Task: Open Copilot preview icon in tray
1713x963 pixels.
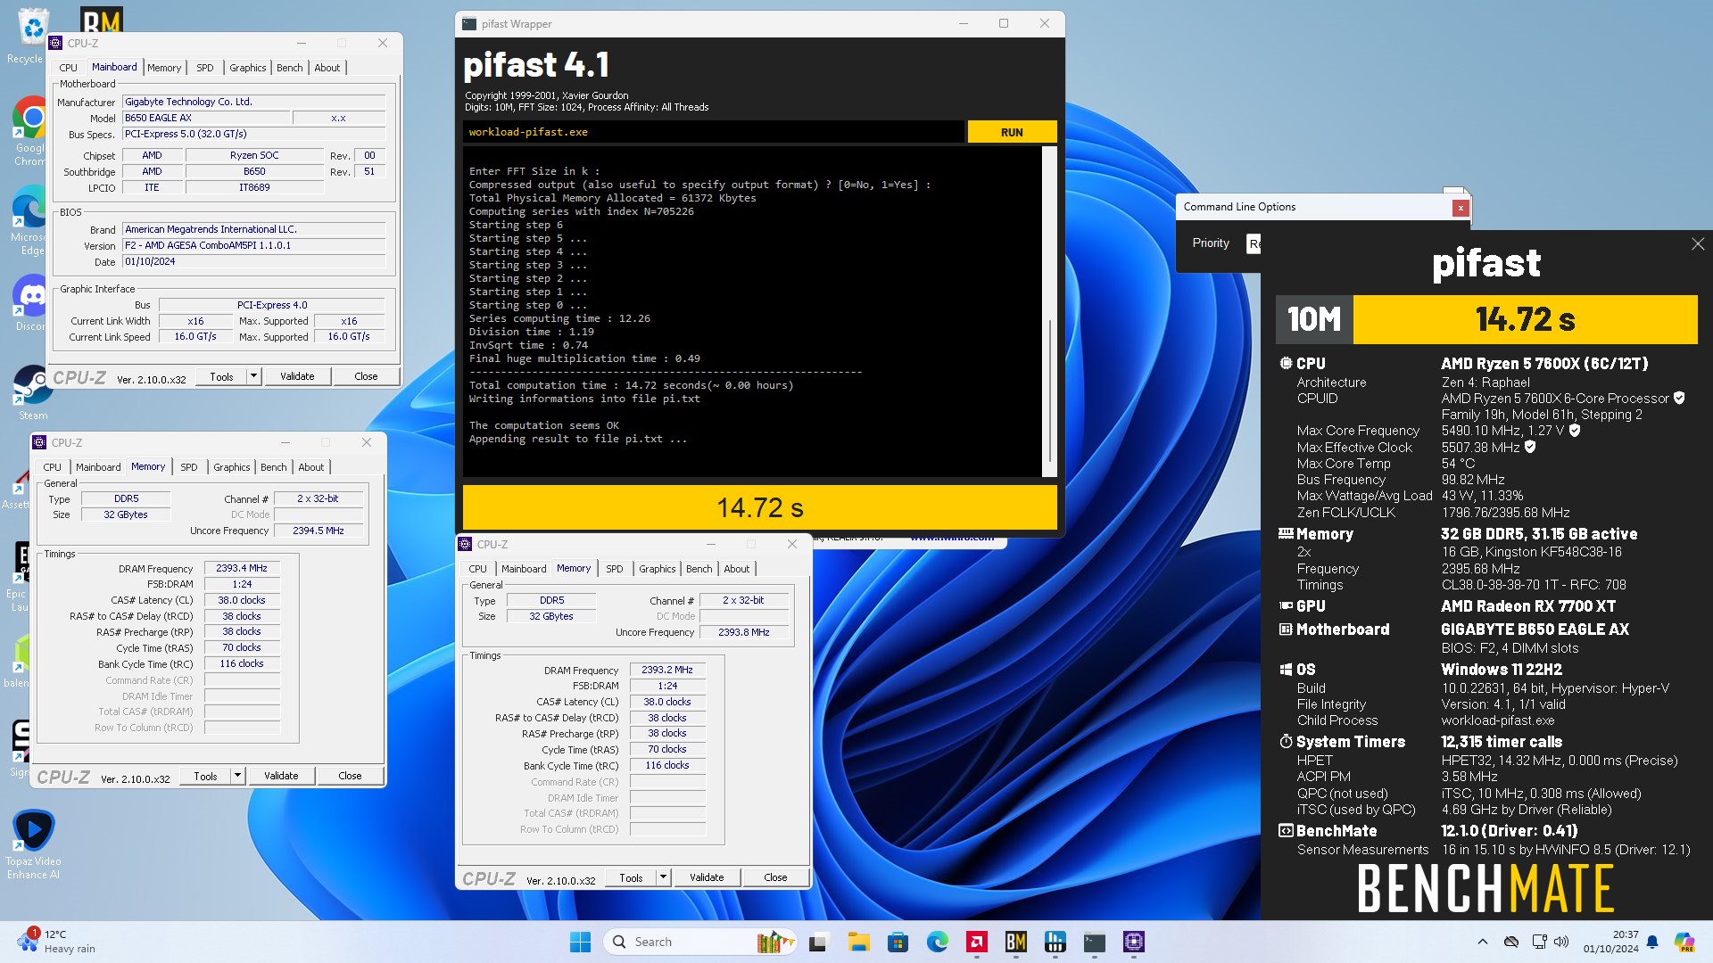Action: pos(1684,942)
